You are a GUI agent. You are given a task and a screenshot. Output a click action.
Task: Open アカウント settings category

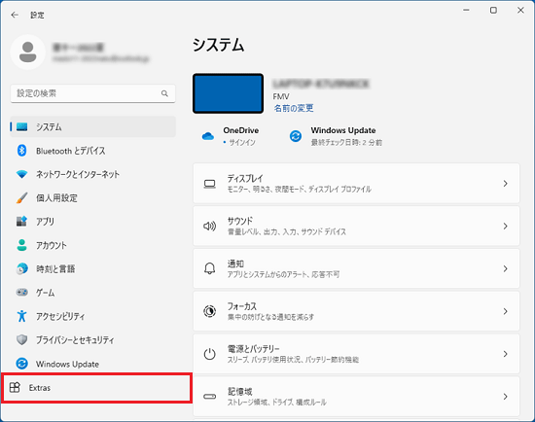tap(92, 245)
